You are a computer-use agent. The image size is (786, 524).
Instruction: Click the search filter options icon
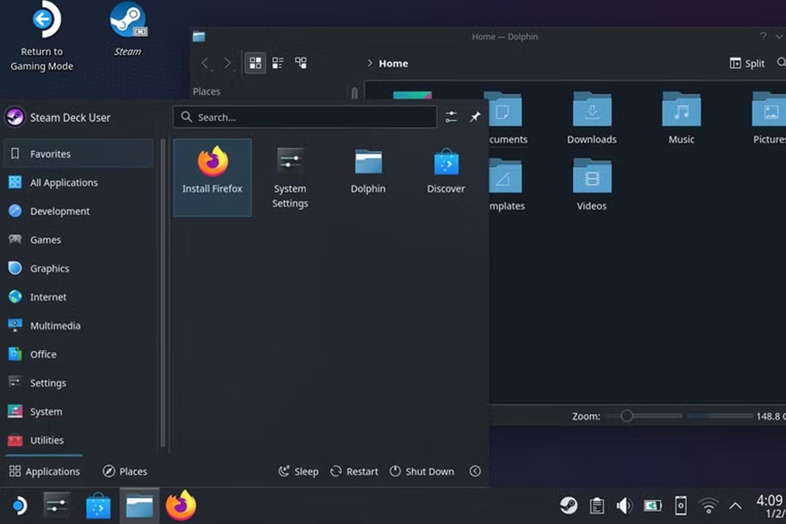pos(451,117)
